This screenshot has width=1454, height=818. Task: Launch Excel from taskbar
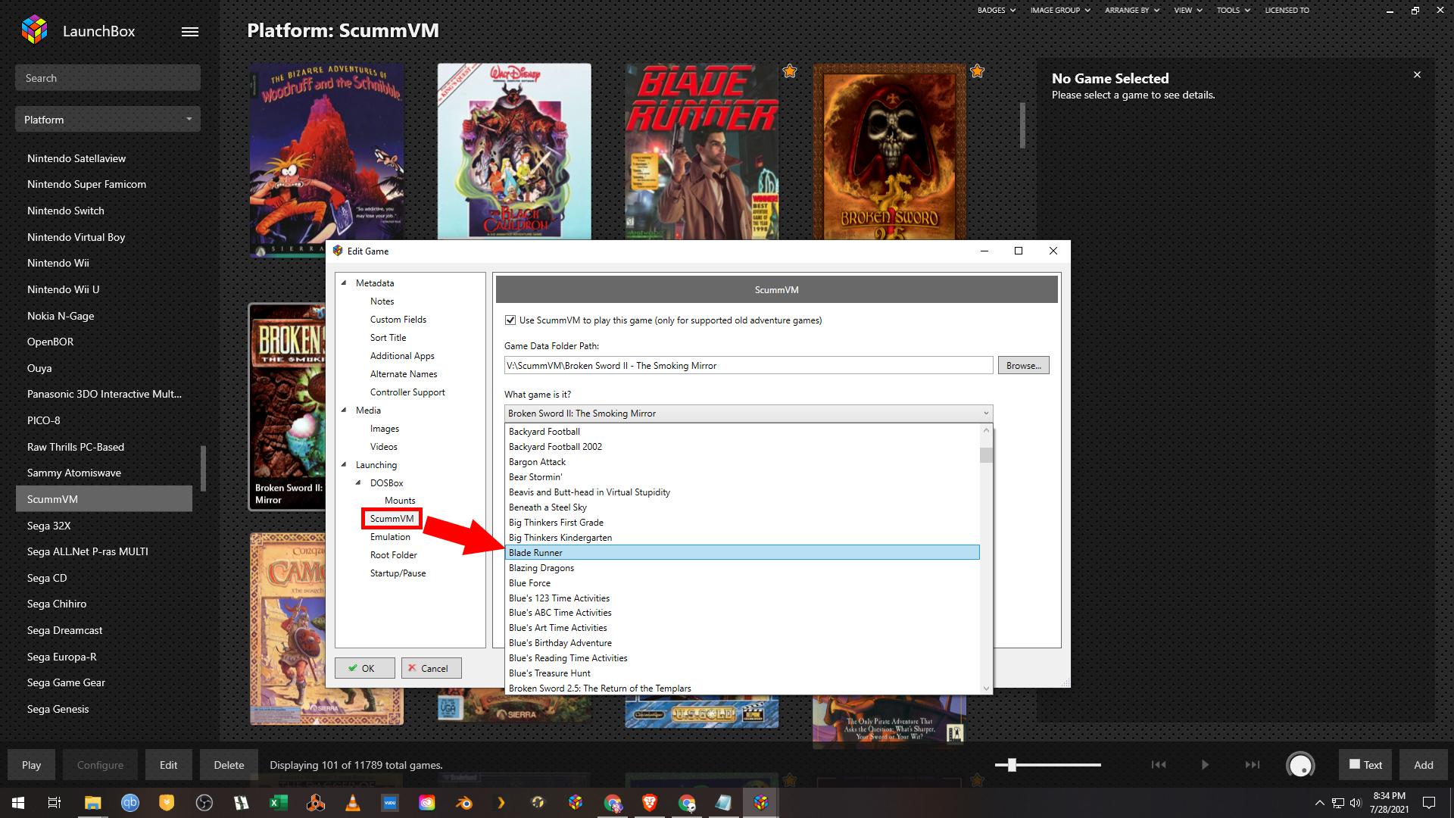[279, 803]
